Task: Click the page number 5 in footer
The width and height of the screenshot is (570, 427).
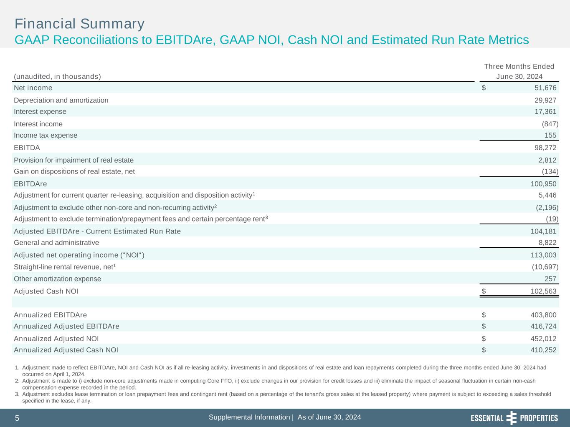Action: tap(17, 418)
